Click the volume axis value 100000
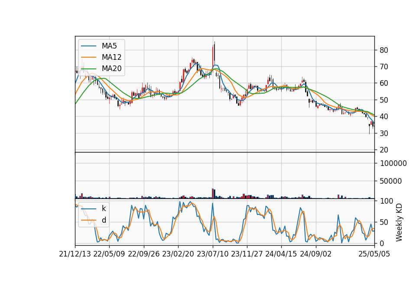Screen dimensions: 416x299 [393, 163]
